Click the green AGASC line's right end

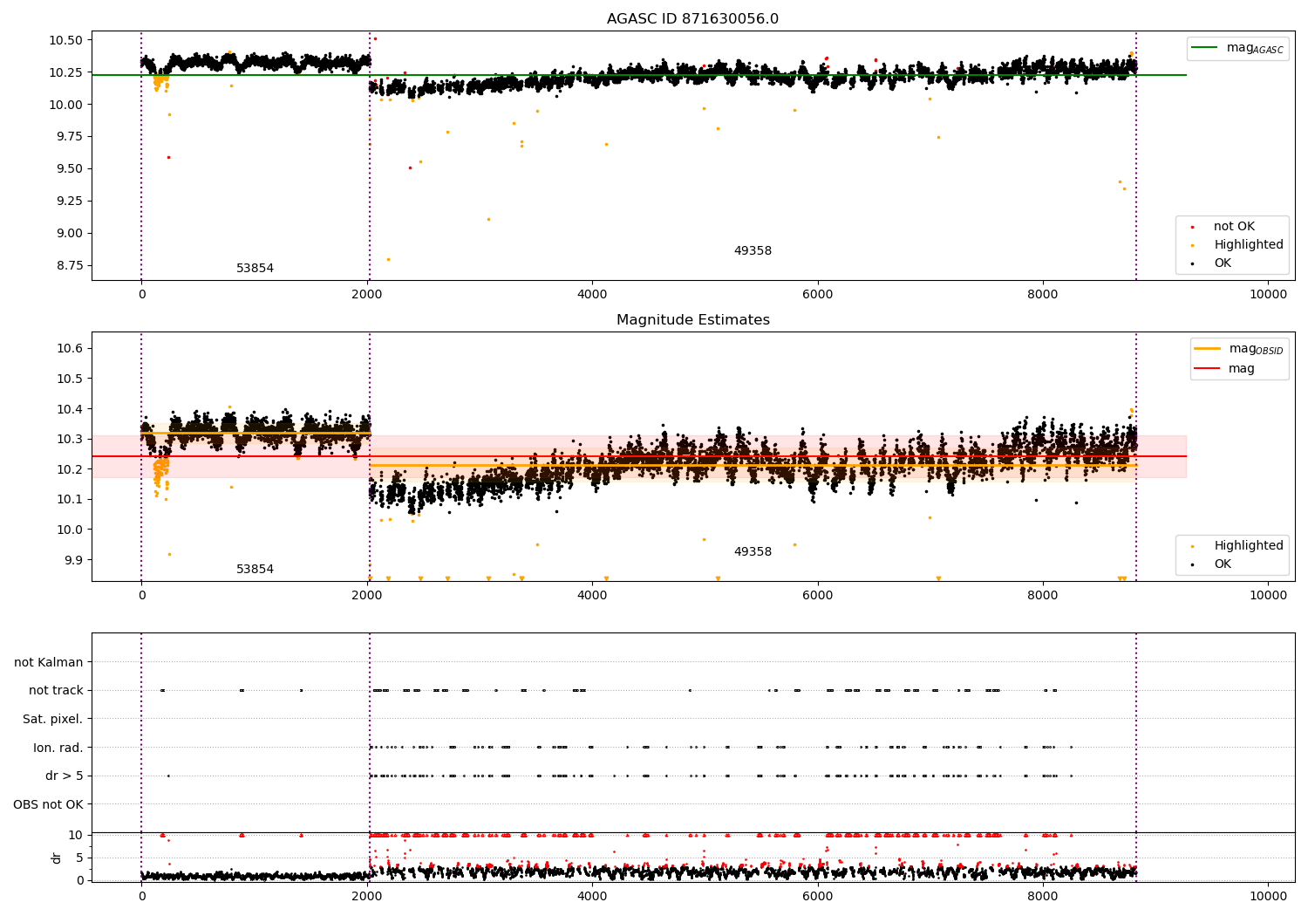tap(1185, 75)
